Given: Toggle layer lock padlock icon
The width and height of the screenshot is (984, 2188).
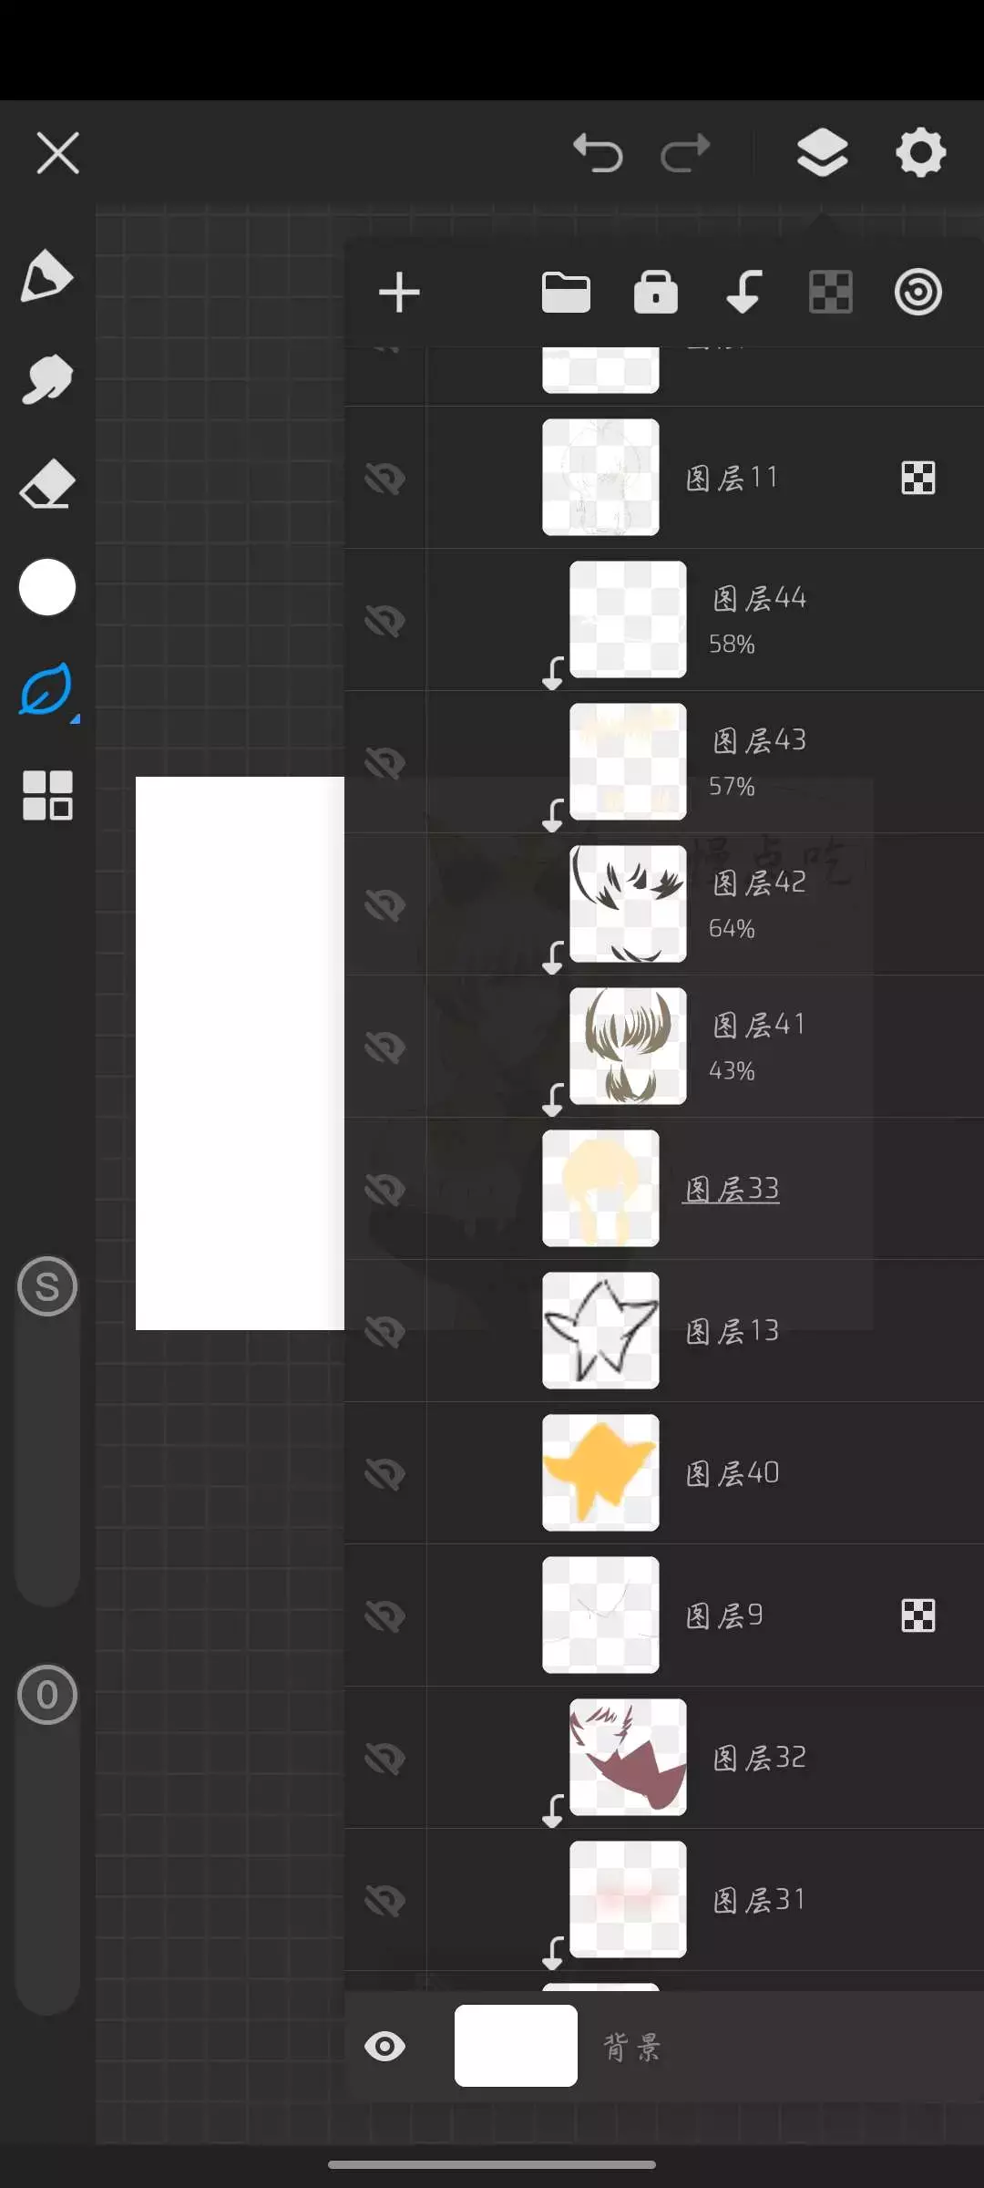Looking at the screenshot, I should 655,293.
